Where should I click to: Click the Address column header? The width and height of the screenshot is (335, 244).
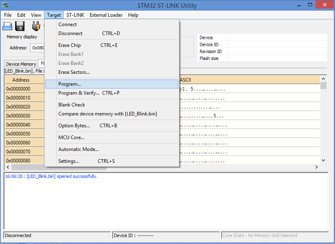pyautogui.click(x=24, y=80)
